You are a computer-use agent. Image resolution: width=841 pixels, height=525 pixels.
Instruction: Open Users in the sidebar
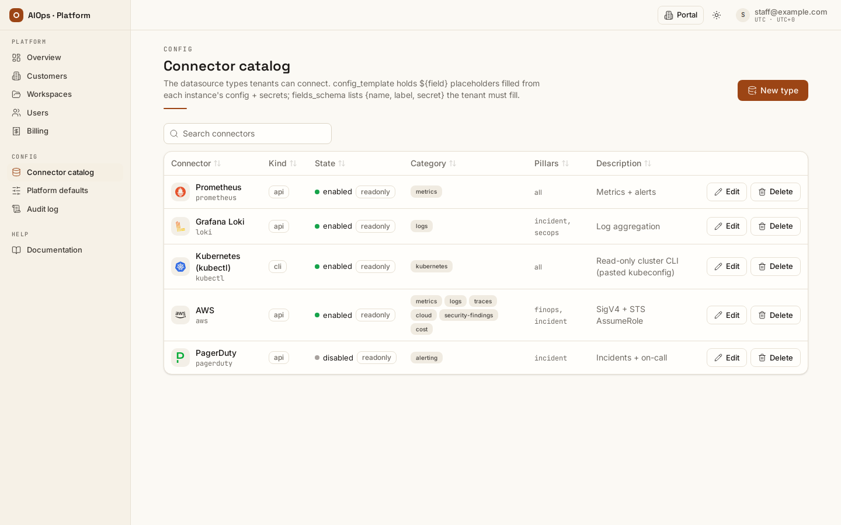(x=65, y=113)
